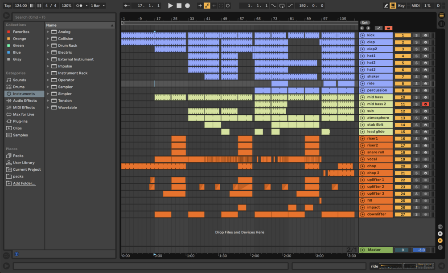Image resolution: width=448 pixels, height=273 pixels.
Task: Click the Phase Nudge Down icon
Action: click(32, 5)
